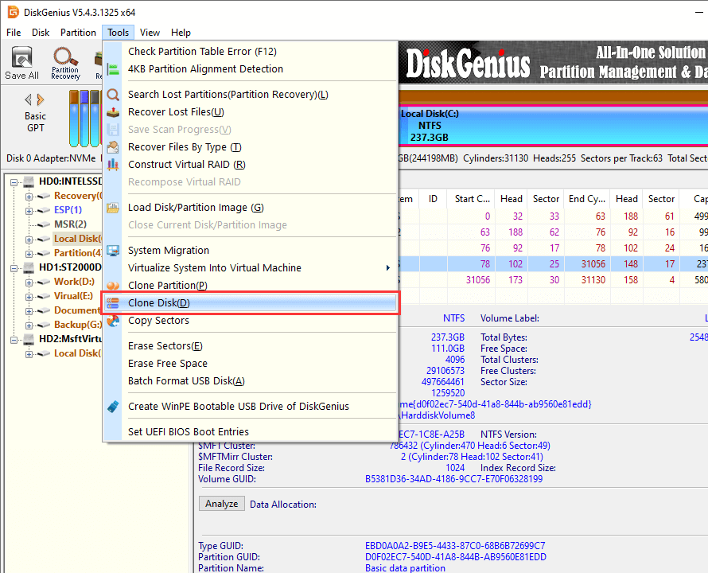
Task: Click the Load Disk/Partition Image folder icon
Action: (x=113, y=208)
